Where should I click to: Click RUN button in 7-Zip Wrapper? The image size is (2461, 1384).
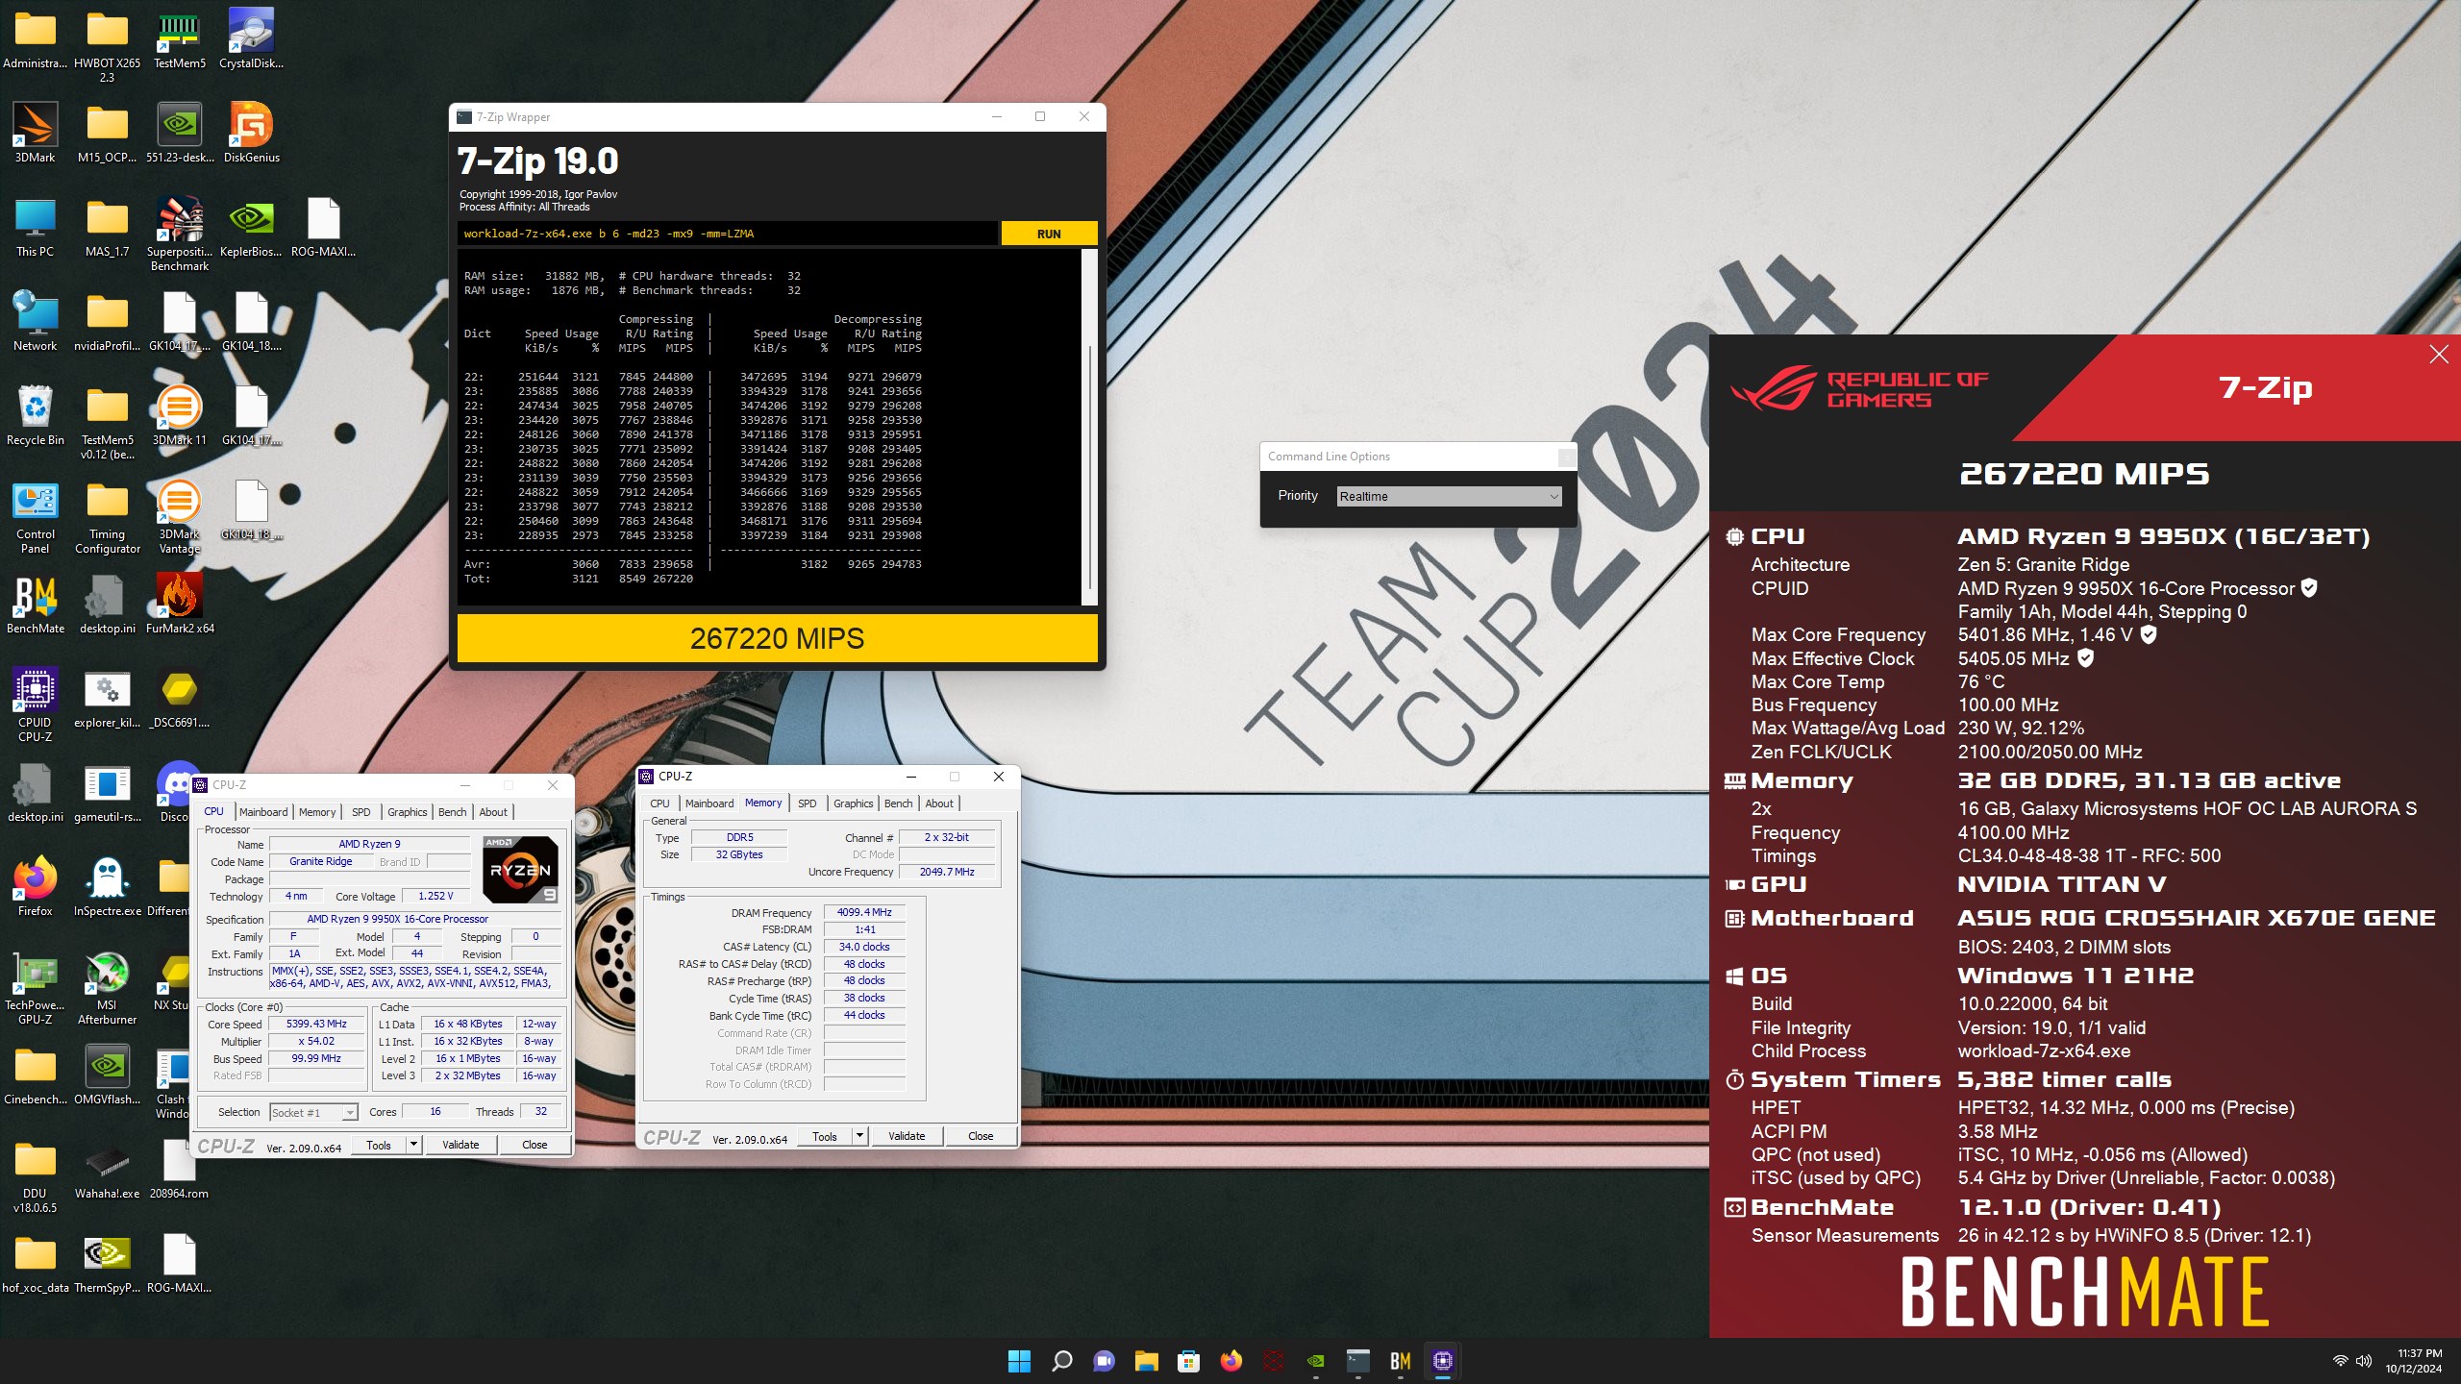1049,234
